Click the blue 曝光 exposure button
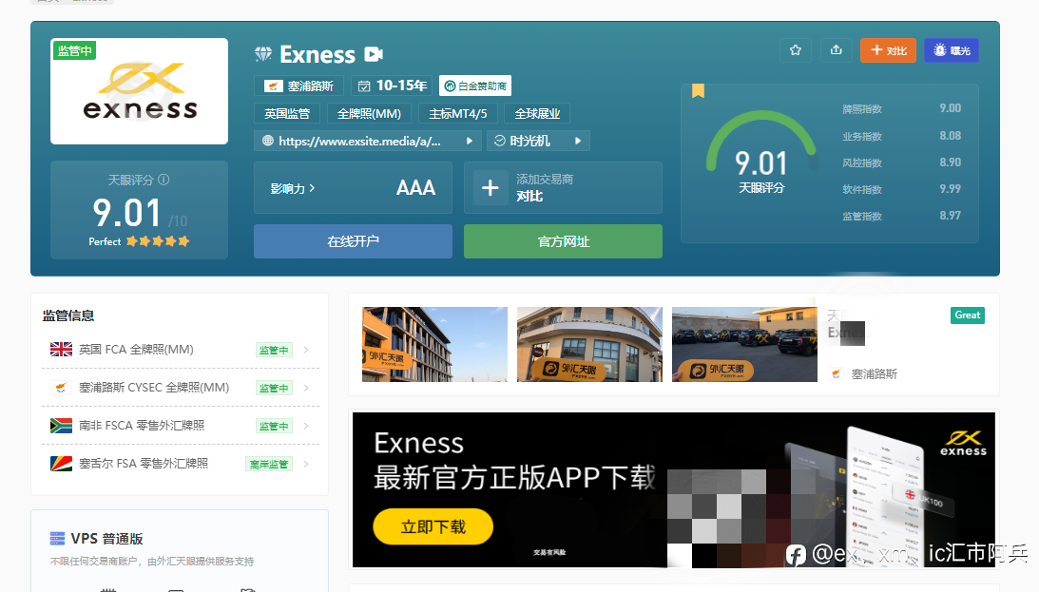Image resolution: width=1039 pixels, height=592 pixels. pyautogui.click(x=952, y=50)
